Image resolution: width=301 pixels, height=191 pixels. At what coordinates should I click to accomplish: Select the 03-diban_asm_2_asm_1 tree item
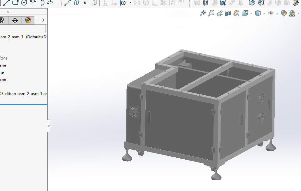pyautogui.click(x=23, y=94)
